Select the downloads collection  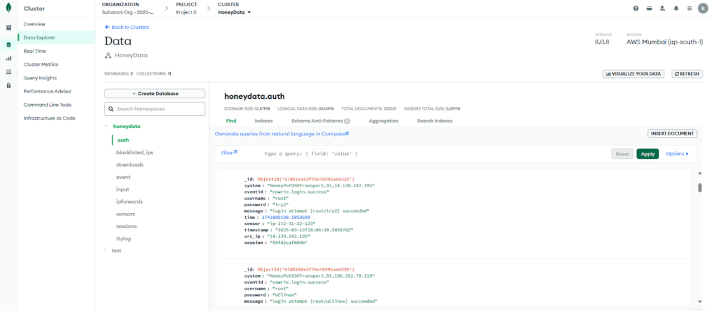pyautogui.click(x=130, y=165)
